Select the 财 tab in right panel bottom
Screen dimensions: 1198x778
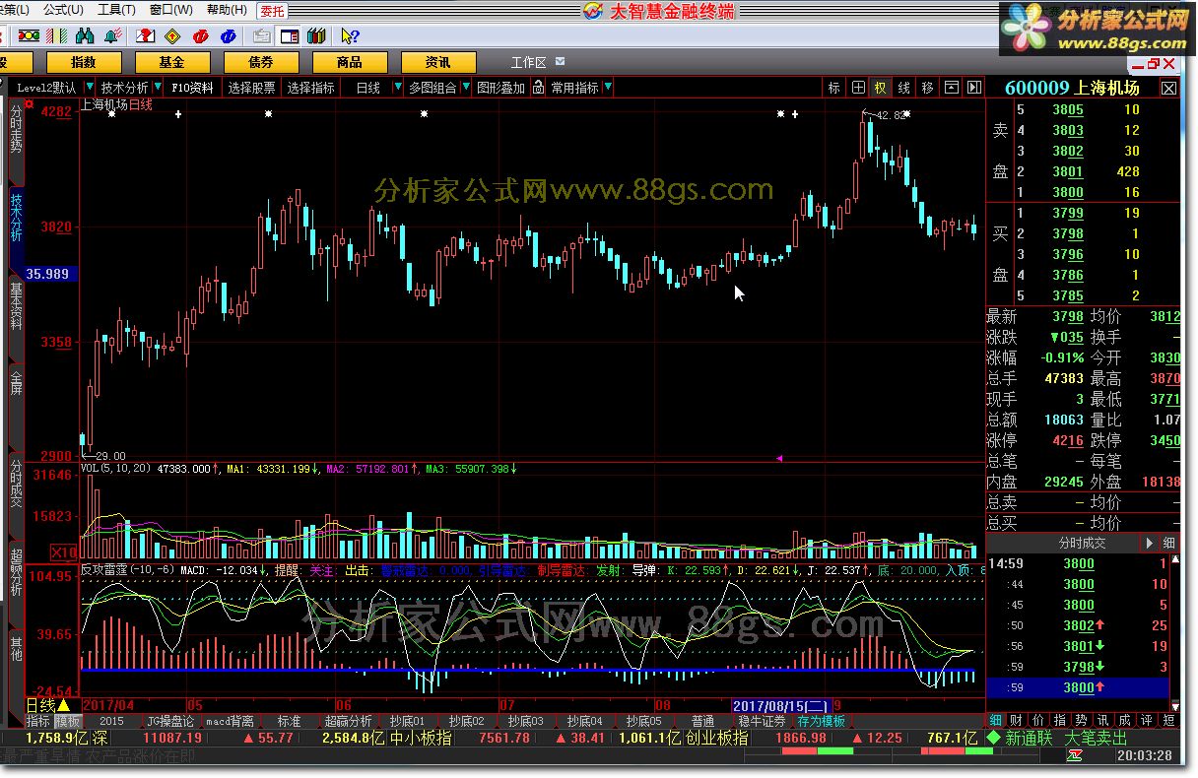tap(1014, 721)
